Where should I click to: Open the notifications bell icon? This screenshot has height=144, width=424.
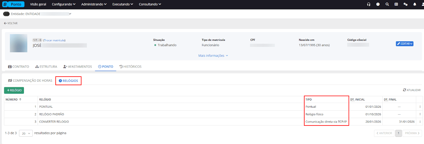click(x=415, y=4)
